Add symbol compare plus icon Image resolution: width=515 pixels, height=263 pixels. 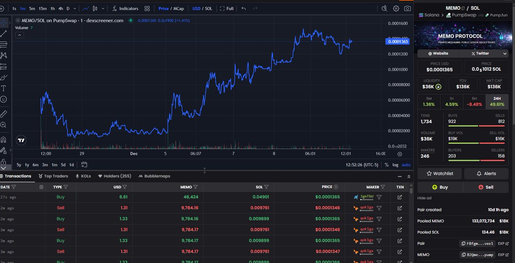(x=2, y=8)
